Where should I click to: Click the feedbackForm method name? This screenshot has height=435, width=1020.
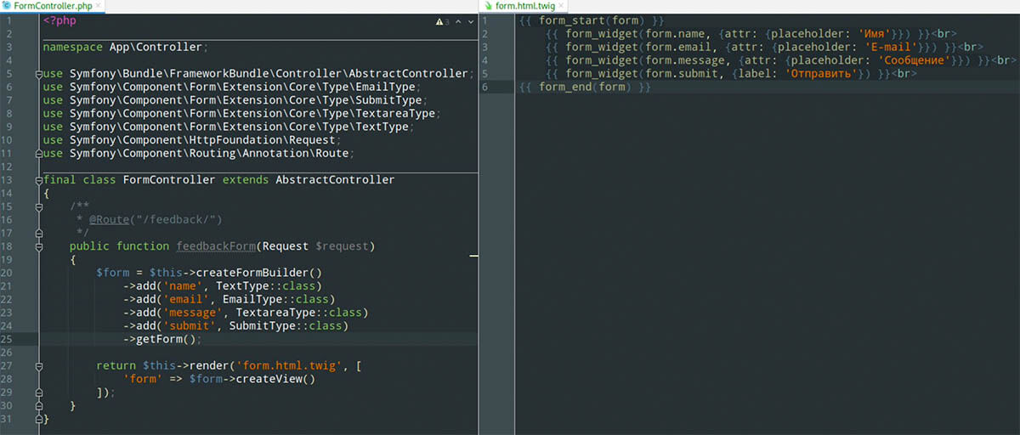[x=216, y=246]
